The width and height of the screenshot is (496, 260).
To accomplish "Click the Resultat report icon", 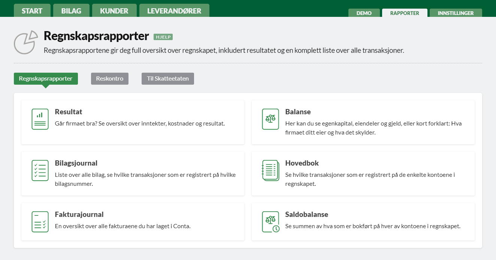I will click(40, 119).
